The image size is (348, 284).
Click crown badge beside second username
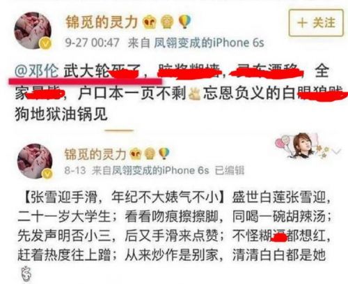(136, 154)
